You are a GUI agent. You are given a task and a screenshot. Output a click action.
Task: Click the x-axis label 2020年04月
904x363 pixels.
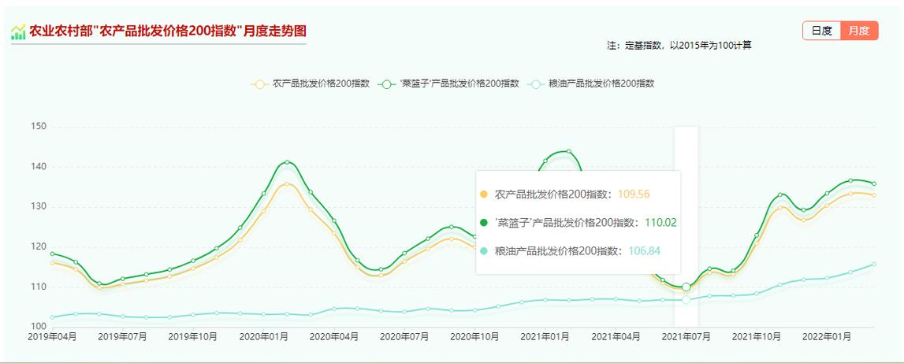click(334, 337)
